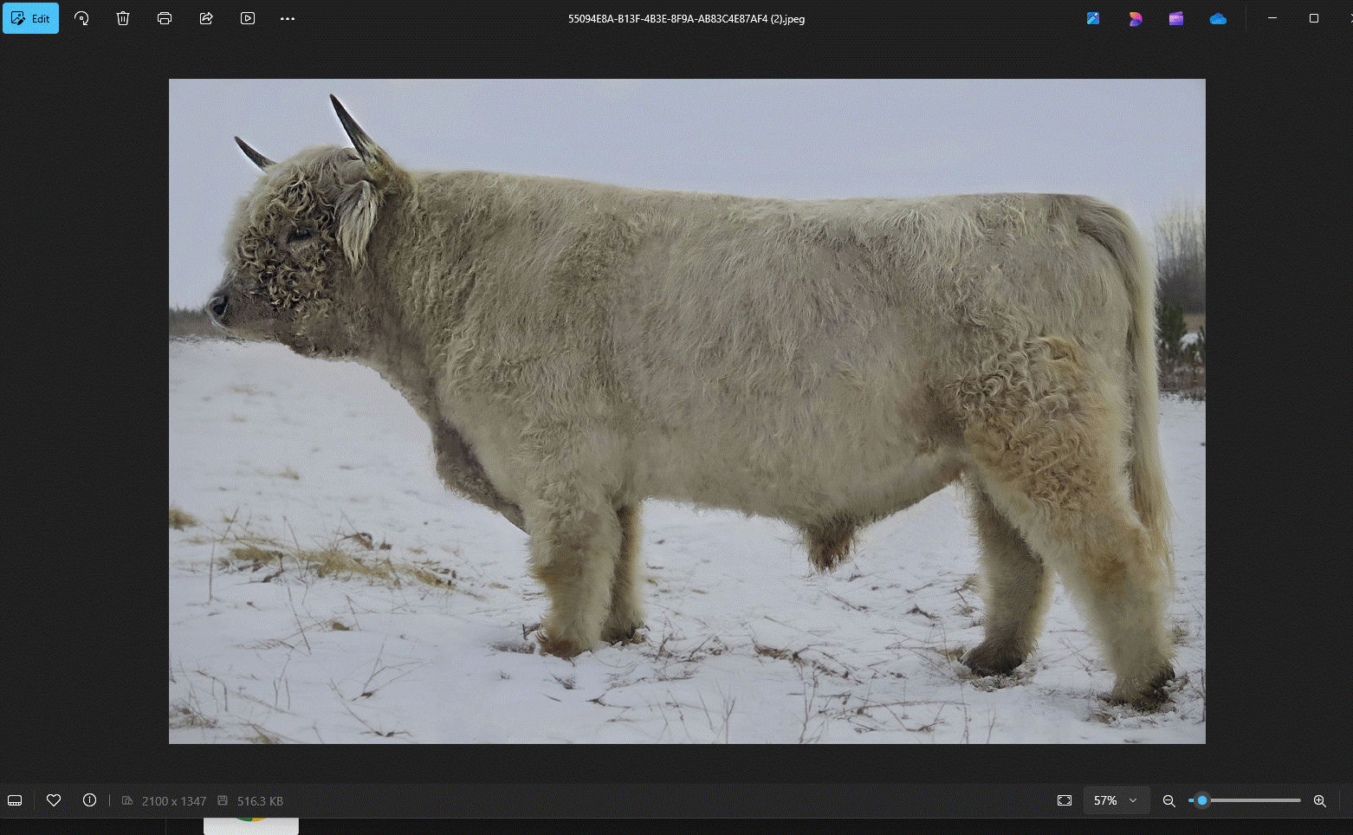Minimize the Photos window
The image size is (1353, 835).
pyautogui.click(x=1272, y=18)
